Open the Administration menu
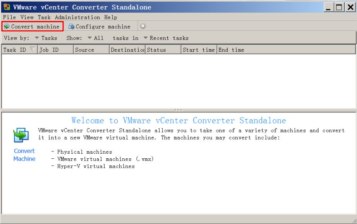This screenshot has width=357, height=224. (77, 17)
